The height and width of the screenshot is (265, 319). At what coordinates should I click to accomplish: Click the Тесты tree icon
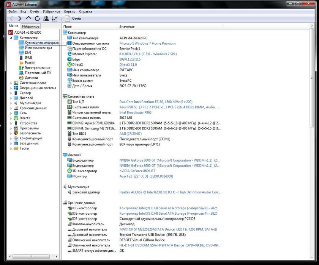coord(16,148)
